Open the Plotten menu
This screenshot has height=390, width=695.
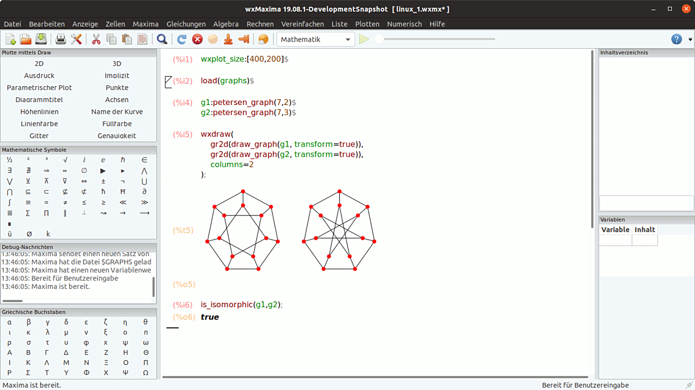(367, 24)
